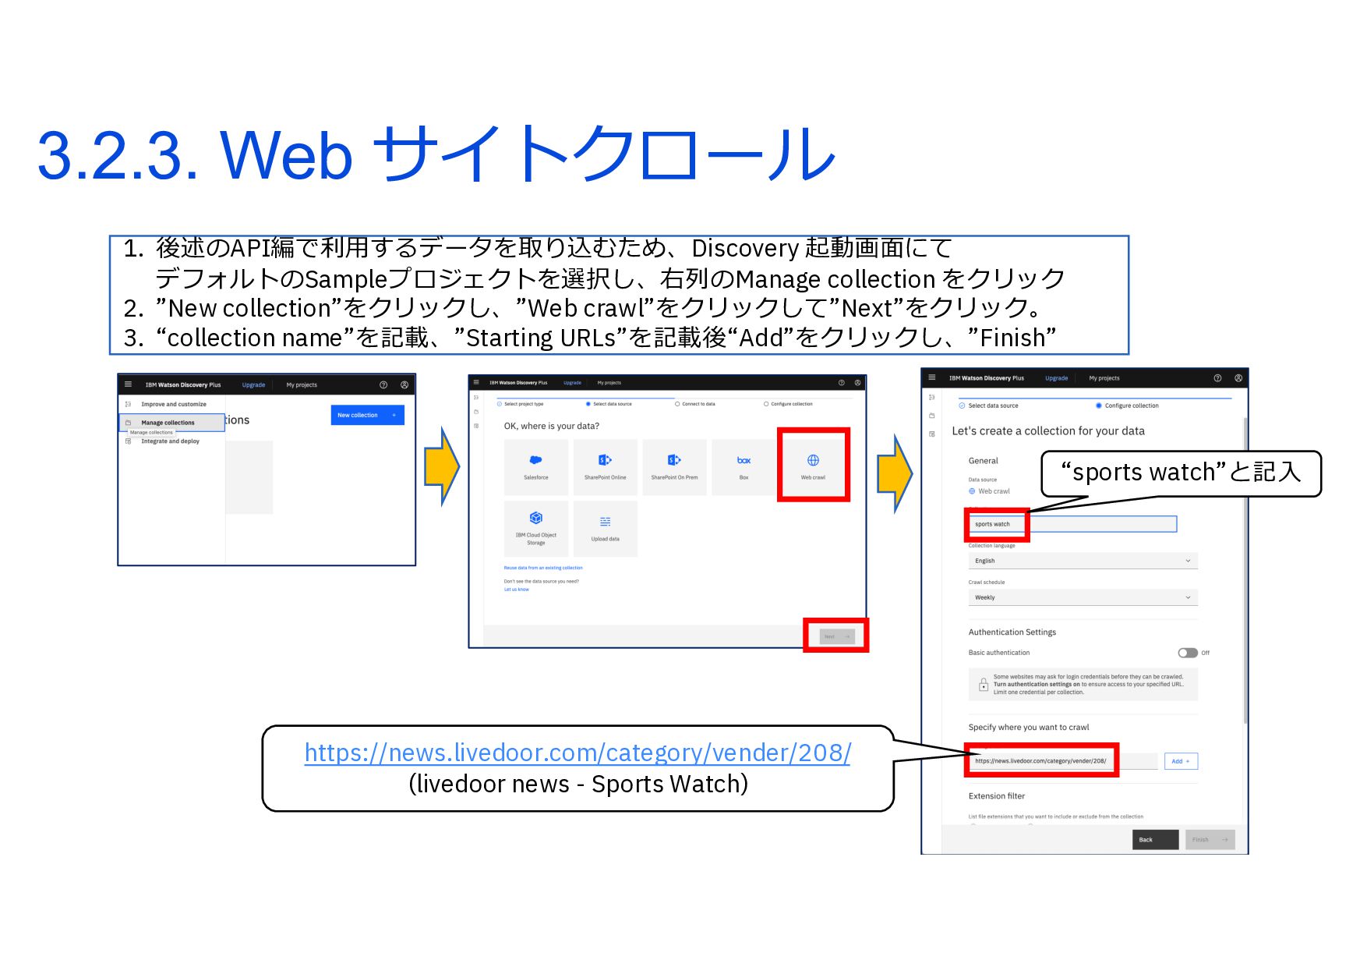Click the Starting URLs input field
Image resolution: width=1367 pixels, height=967 pixels.
click(x=1064, y=761)
